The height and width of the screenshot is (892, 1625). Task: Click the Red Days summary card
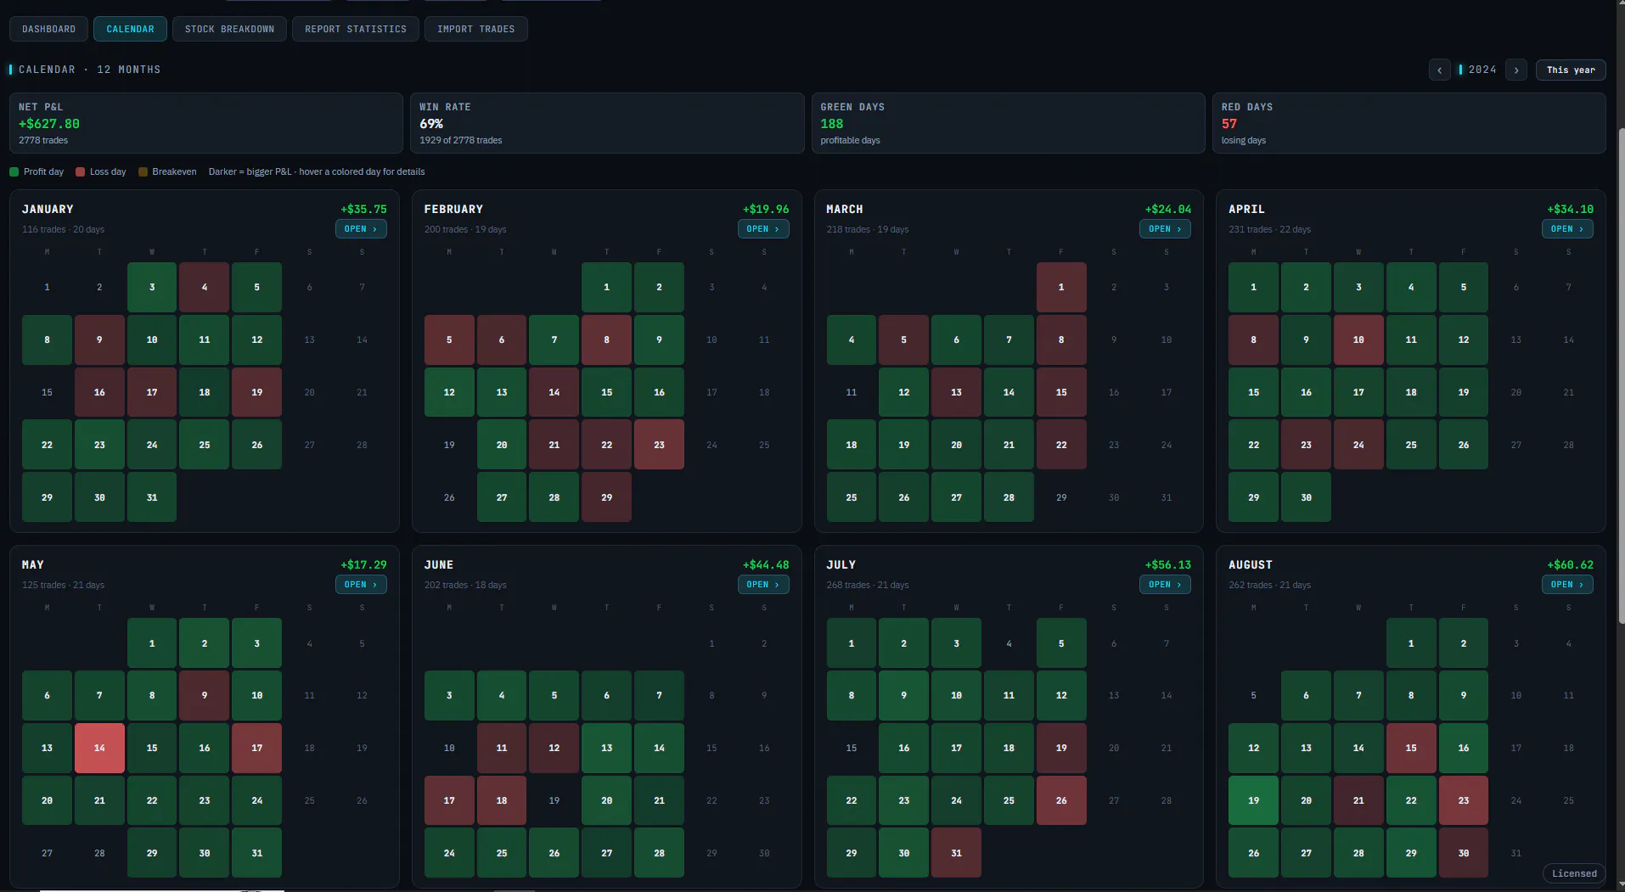1409,123
